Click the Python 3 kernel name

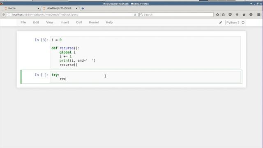233,23
